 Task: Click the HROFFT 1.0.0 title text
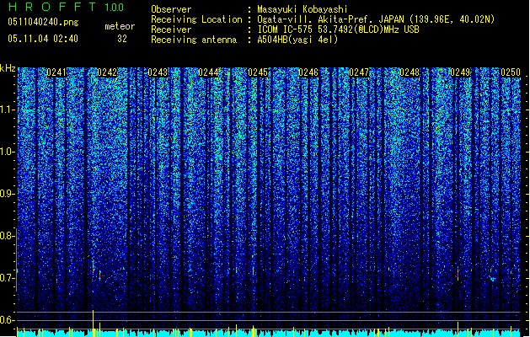click(x=66, y=7)
